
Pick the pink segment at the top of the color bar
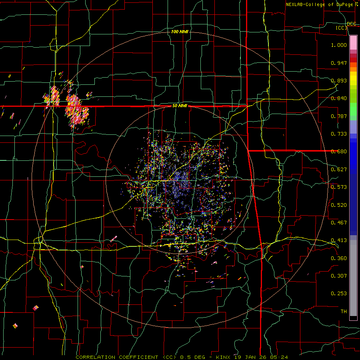click(x=353, y=42)
